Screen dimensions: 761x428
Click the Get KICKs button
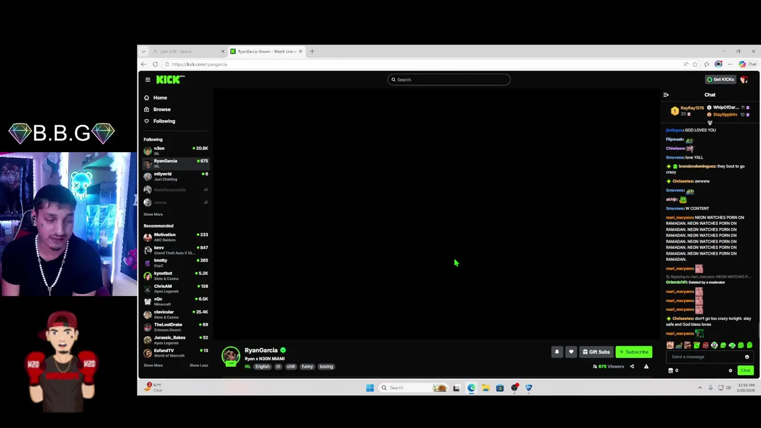coord(721,80)
